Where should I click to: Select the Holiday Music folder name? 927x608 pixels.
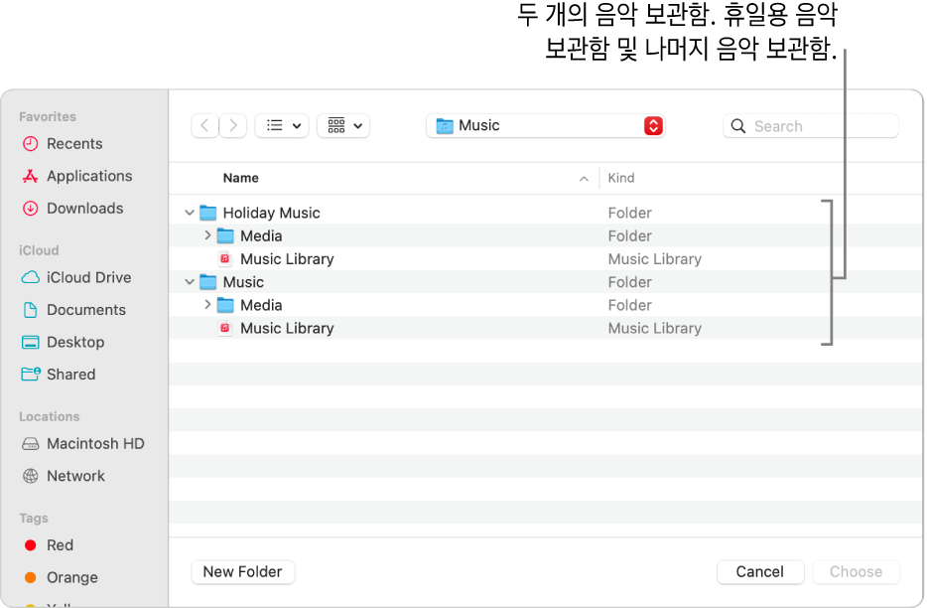coord(271,213)
